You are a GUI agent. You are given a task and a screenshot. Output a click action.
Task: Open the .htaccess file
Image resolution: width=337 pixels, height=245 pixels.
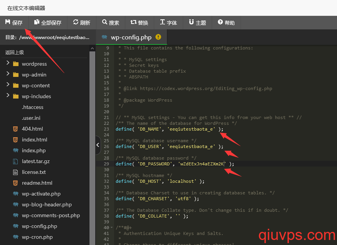point(32,107)
